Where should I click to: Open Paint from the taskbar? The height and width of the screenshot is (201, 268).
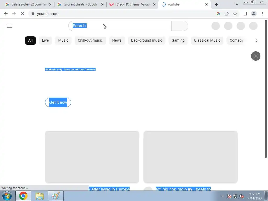tap(56, 196)
